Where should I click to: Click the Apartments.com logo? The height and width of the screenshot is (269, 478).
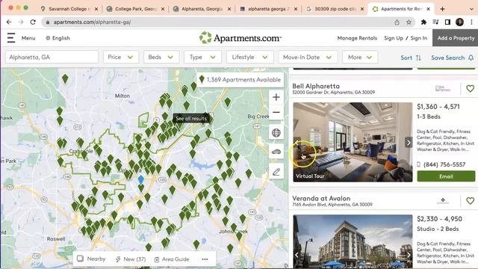tap(240, 38)
